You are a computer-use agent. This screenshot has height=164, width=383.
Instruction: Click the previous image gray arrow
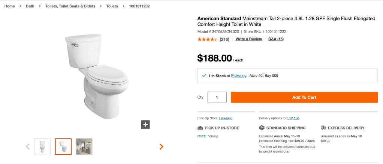tap(28, 147)
